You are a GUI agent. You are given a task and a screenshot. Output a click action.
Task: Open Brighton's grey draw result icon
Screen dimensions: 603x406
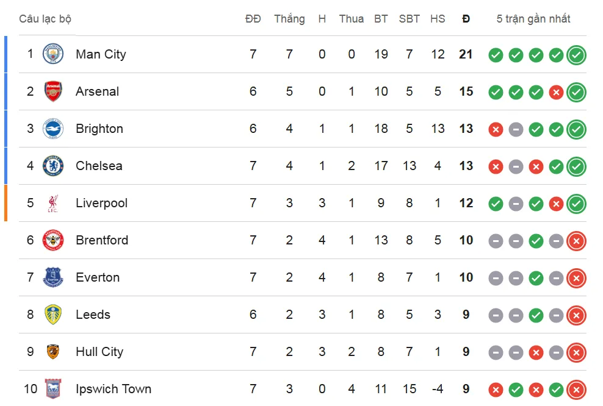tap(516, 129)
